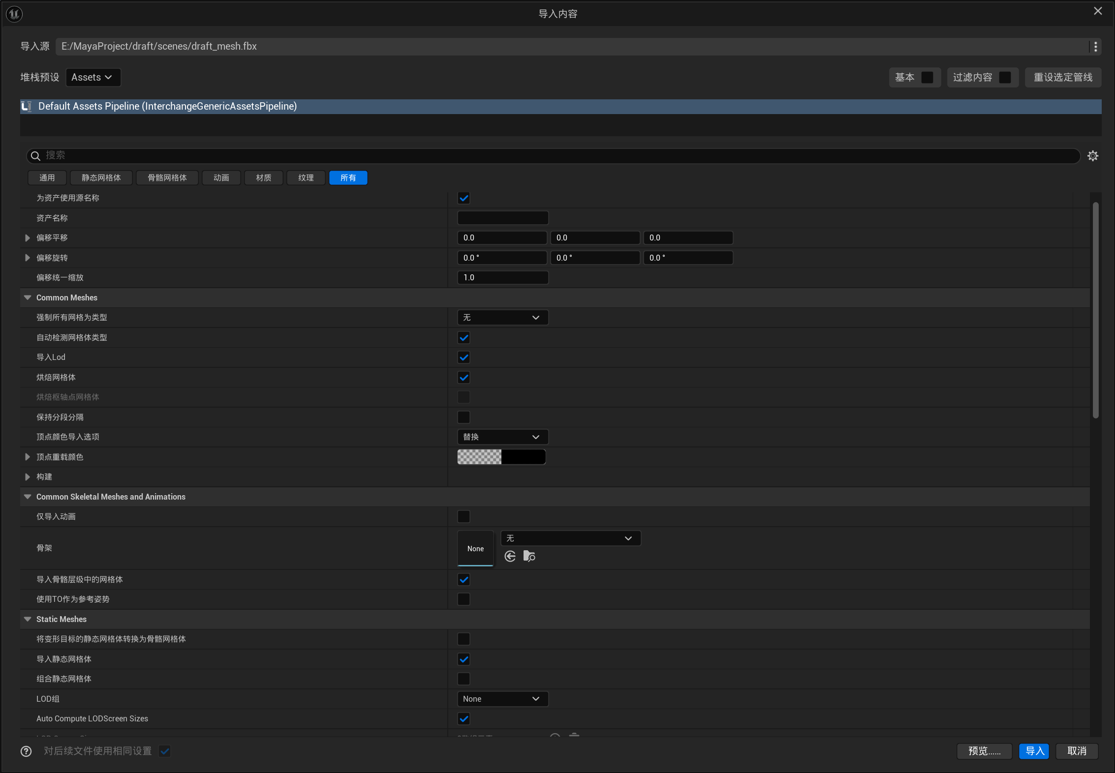The image size is (1115, 773).
Task: Click the 重设选定管线 button
Action: (1062, 77)
